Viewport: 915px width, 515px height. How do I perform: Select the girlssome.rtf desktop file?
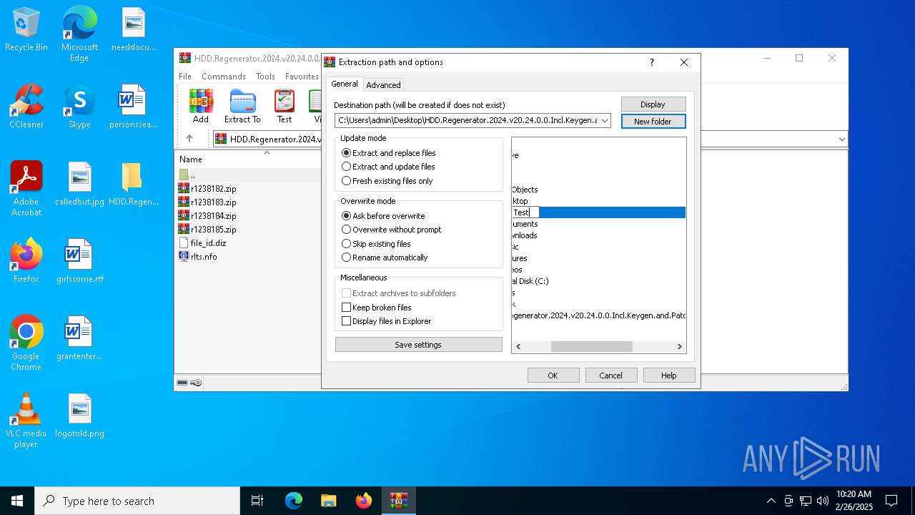click(x=79, y=261)
